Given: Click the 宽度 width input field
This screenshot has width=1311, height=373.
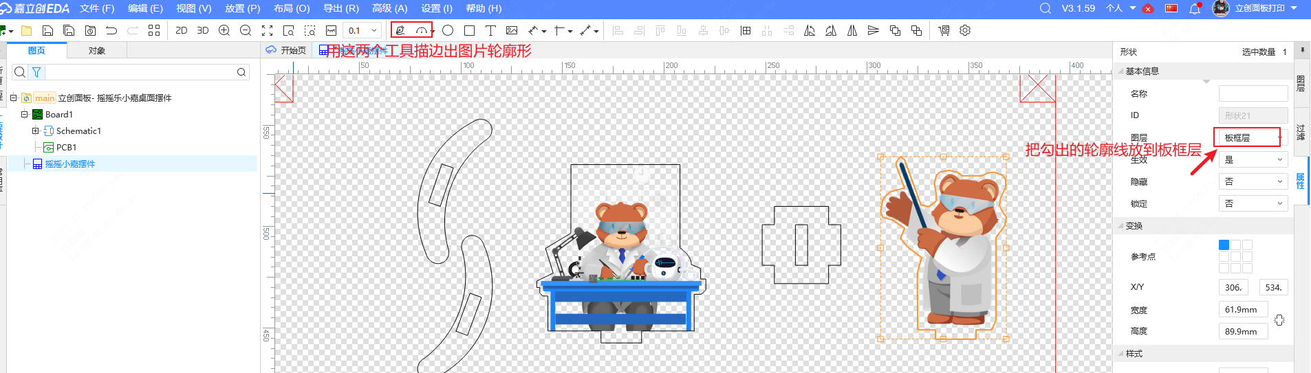Looking at the screenshot, I should click(x=1242, y=310).
